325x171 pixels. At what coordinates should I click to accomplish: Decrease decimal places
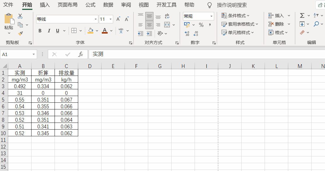[196, 34]
